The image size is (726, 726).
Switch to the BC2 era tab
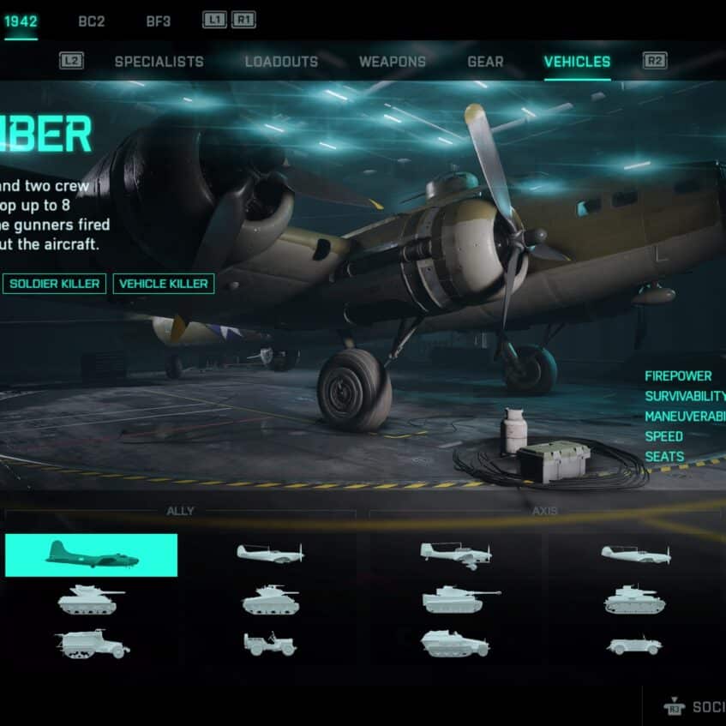point(92,21)
